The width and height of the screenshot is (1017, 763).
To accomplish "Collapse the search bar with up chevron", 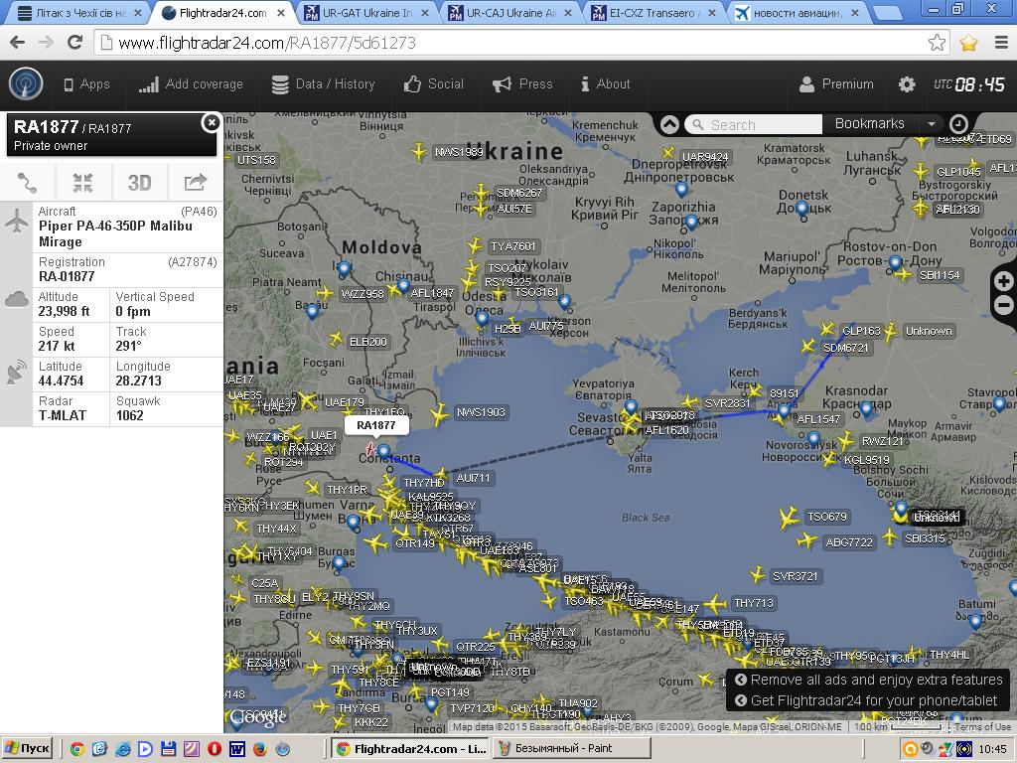I will 669,124.
